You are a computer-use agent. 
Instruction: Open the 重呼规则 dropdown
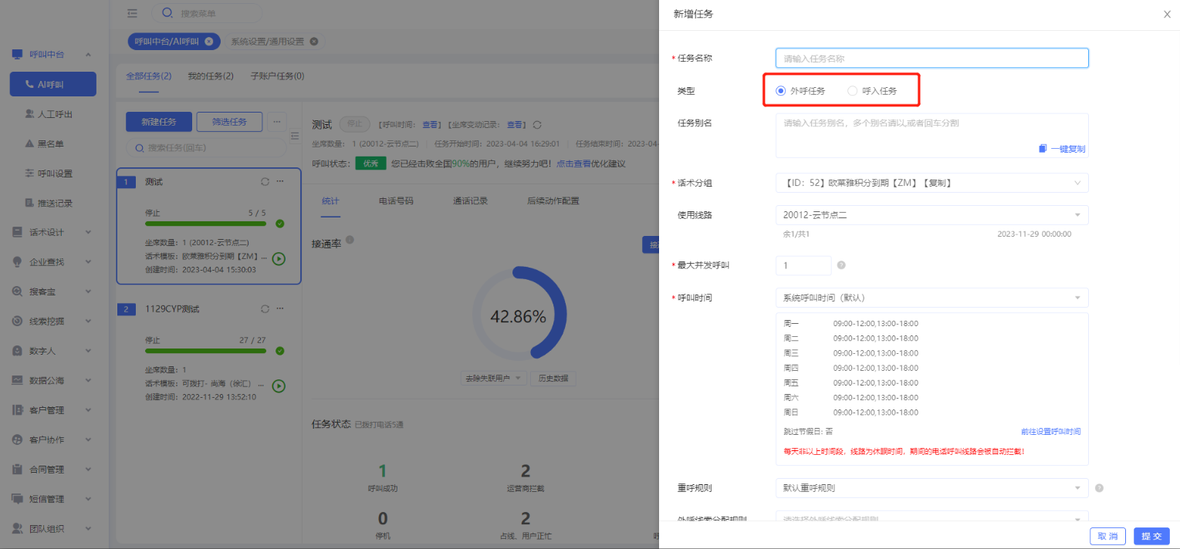pyautogui.click(x=931, y=488)
